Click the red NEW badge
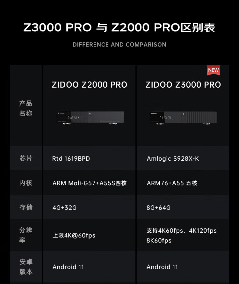Viewport: 239px width, 284px height. click(x=213, y=70)
